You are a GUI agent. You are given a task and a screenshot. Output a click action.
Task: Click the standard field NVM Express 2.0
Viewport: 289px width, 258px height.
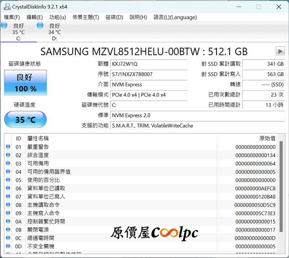198,115
